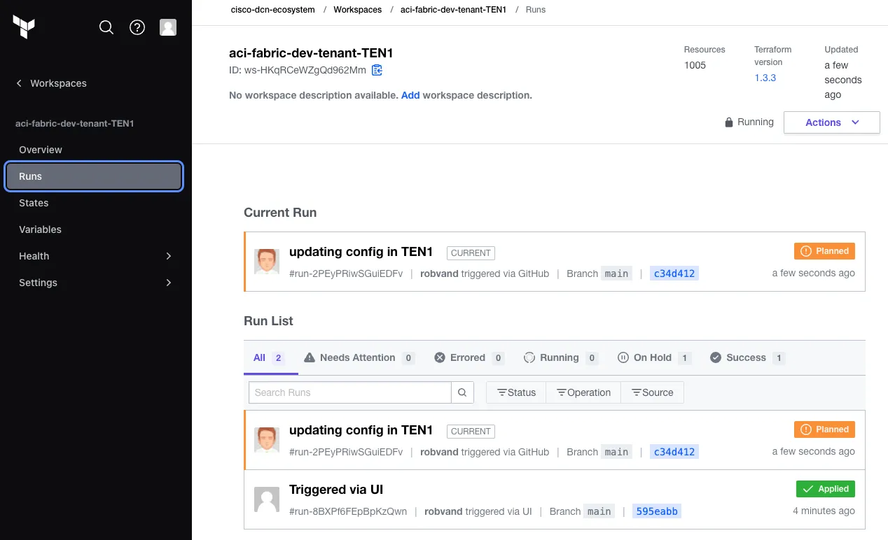Open the user profile avatar icon
888x540 pixels.
168,27
